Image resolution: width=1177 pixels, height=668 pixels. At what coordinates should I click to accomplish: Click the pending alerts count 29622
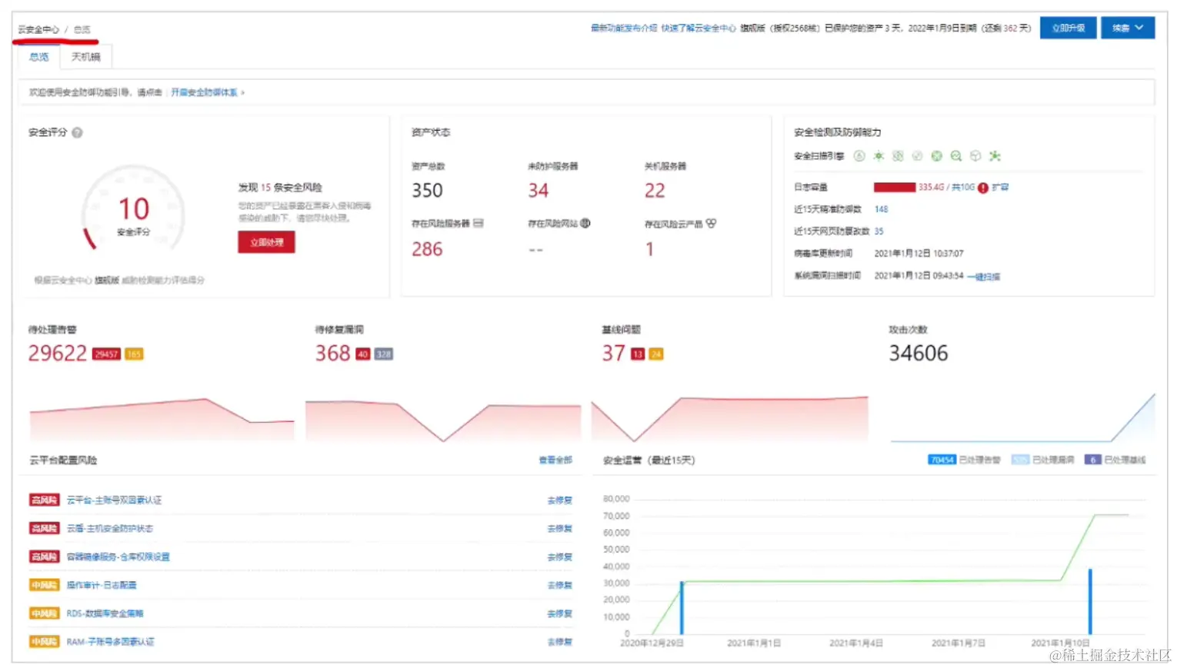point(58,354)
